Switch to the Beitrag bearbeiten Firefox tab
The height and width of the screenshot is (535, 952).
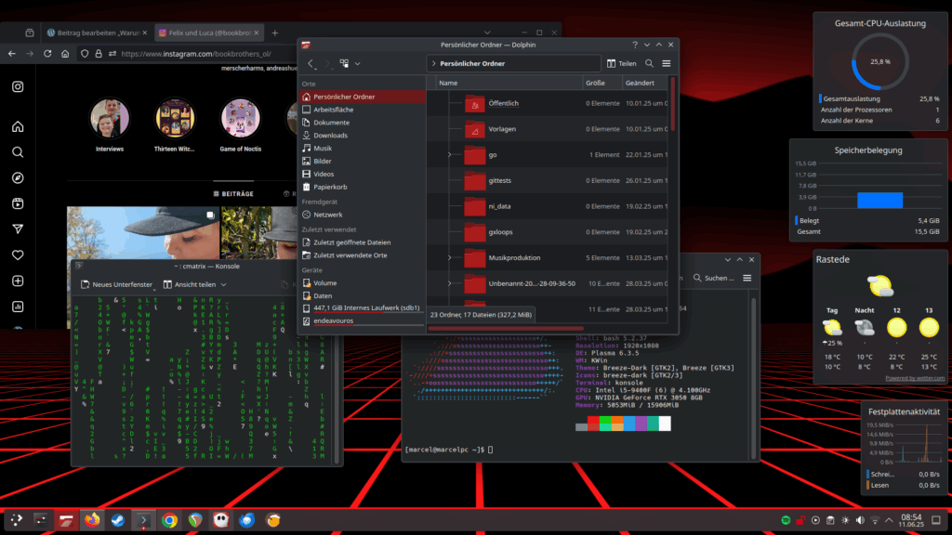tap(97, 33)
